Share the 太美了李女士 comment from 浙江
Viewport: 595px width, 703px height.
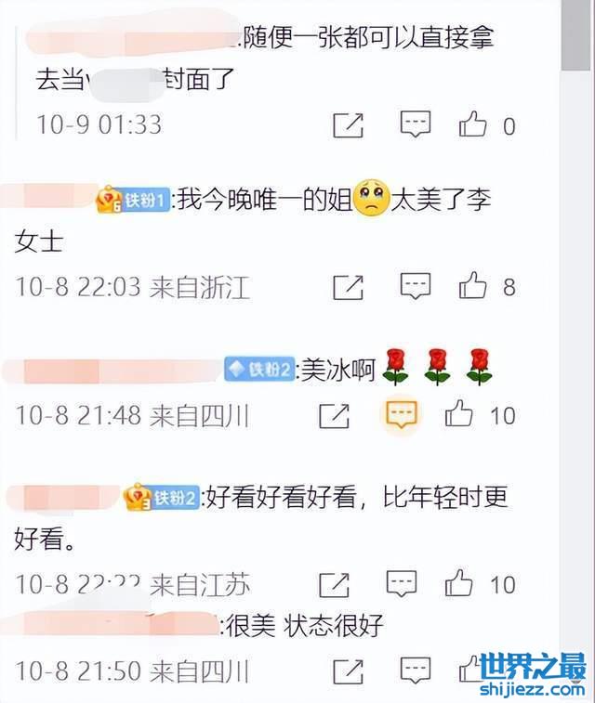348,287
